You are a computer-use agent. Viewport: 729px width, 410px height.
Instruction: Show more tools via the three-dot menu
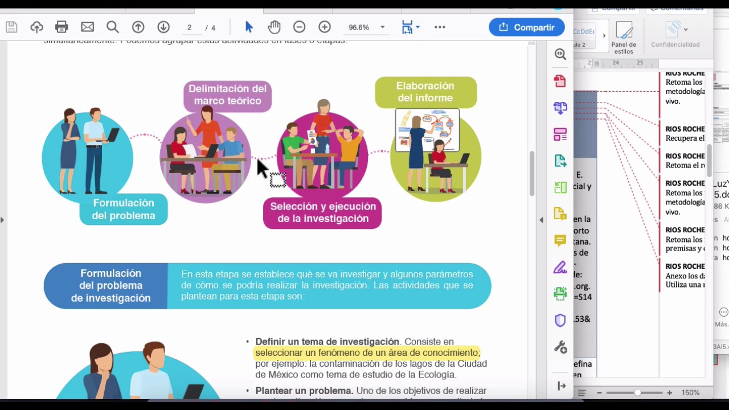coord(440,27)
